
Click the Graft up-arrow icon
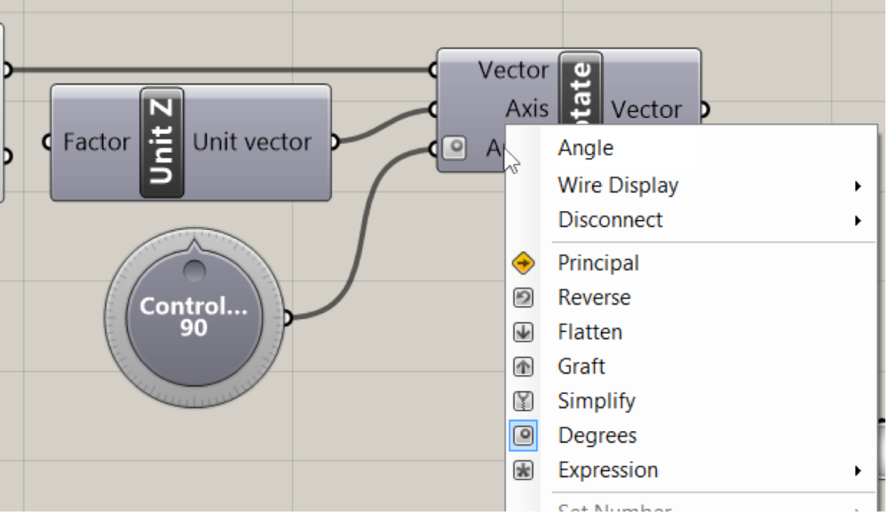point(523,367)
